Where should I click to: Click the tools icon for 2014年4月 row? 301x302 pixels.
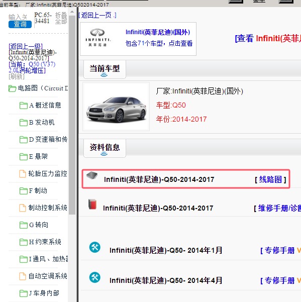[95, 277]
